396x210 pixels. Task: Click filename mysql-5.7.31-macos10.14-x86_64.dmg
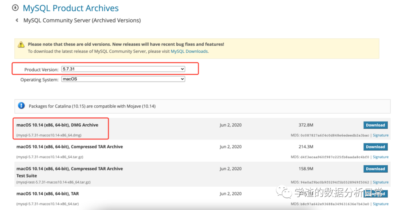[49, 135]
